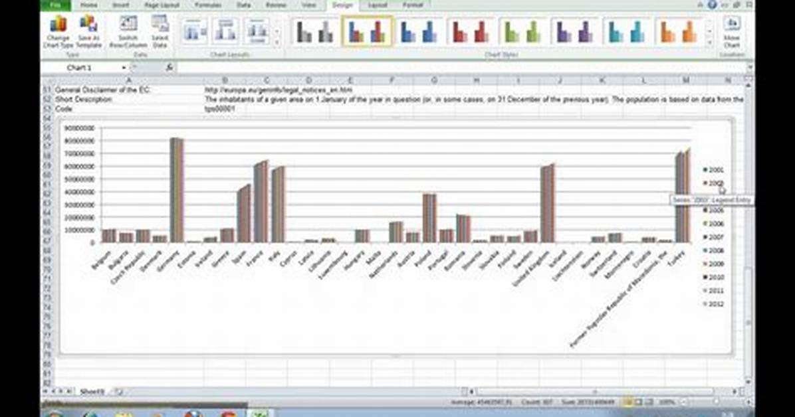
Task: Select the red chart style
Action: 471,32
